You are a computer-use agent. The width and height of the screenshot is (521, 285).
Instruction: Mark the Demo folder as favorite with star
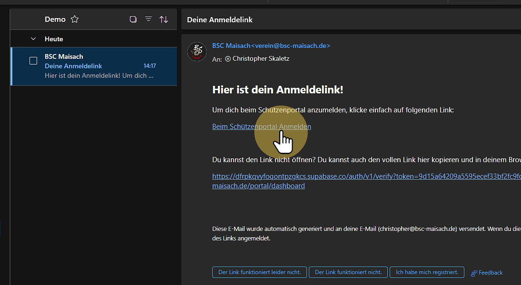tap(75, 19)
